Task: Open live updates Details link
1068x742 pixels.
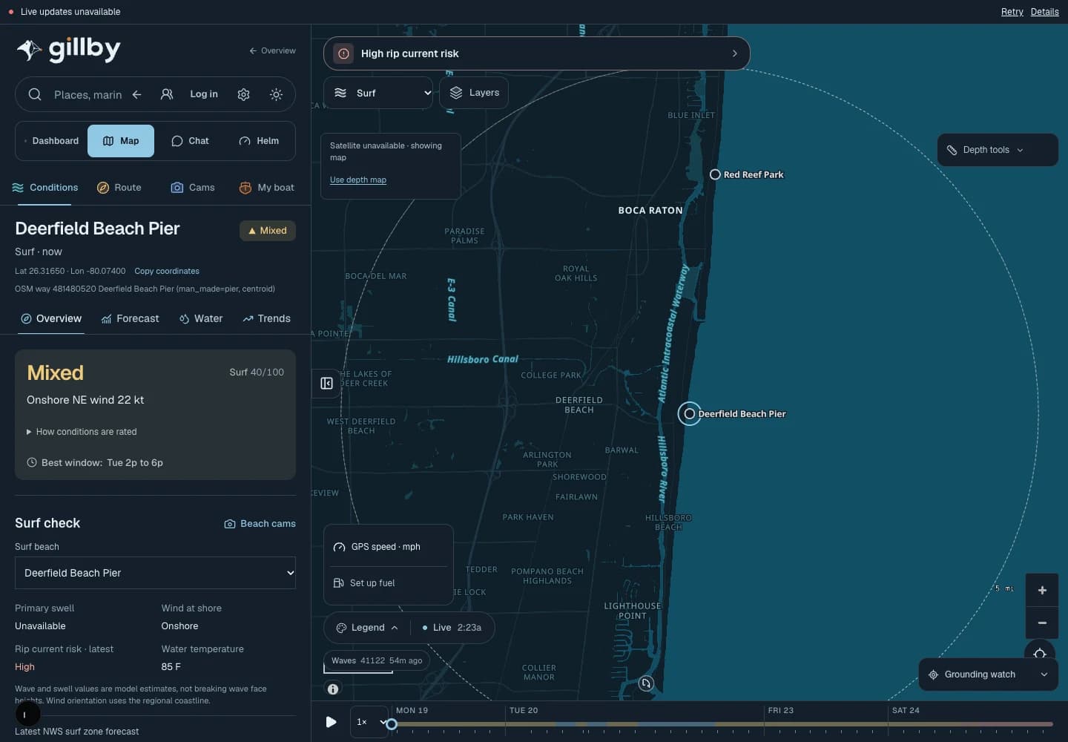Action: pyautogui.click(x=1044, y=12)
